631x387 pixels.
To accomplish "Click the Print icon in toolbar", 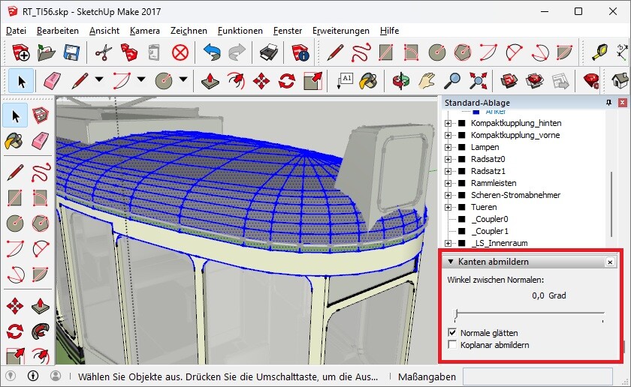I will point(269,52).
